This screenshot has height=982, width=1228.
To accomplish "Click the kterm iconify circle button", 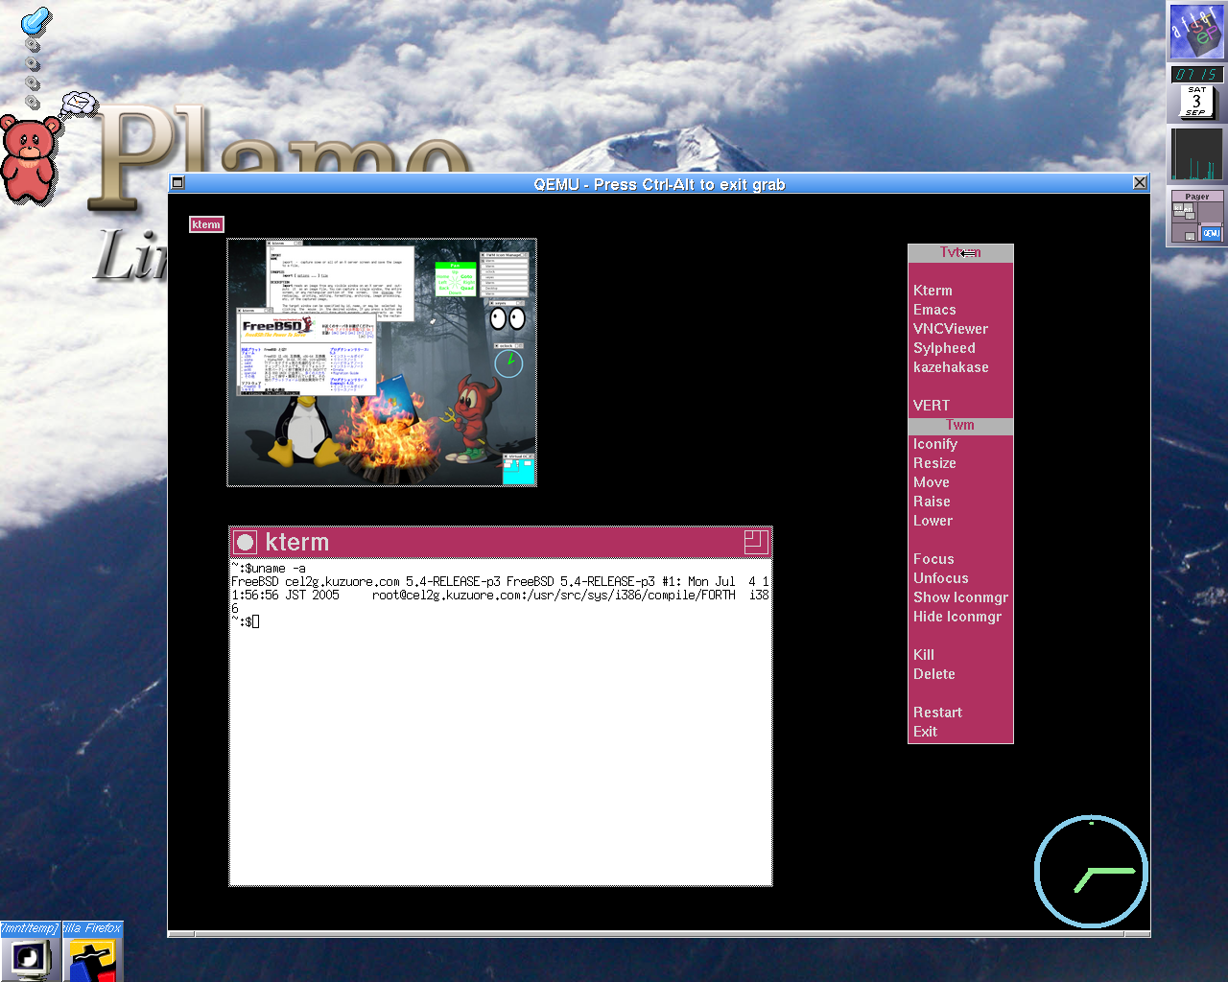I will 246,543.
